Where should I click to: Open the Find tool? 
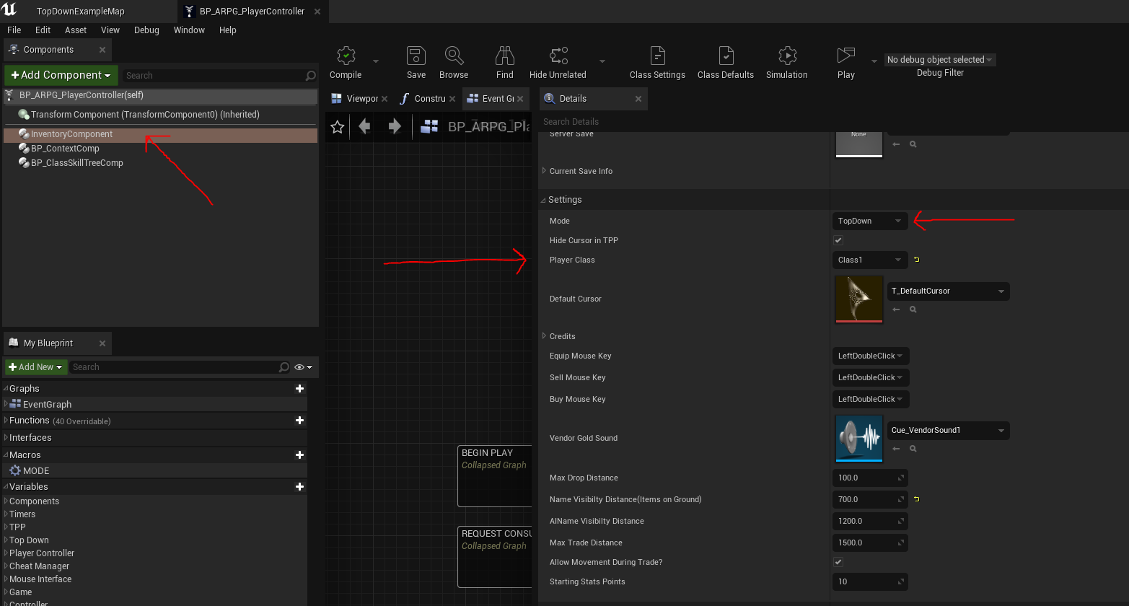pos(505,62)
